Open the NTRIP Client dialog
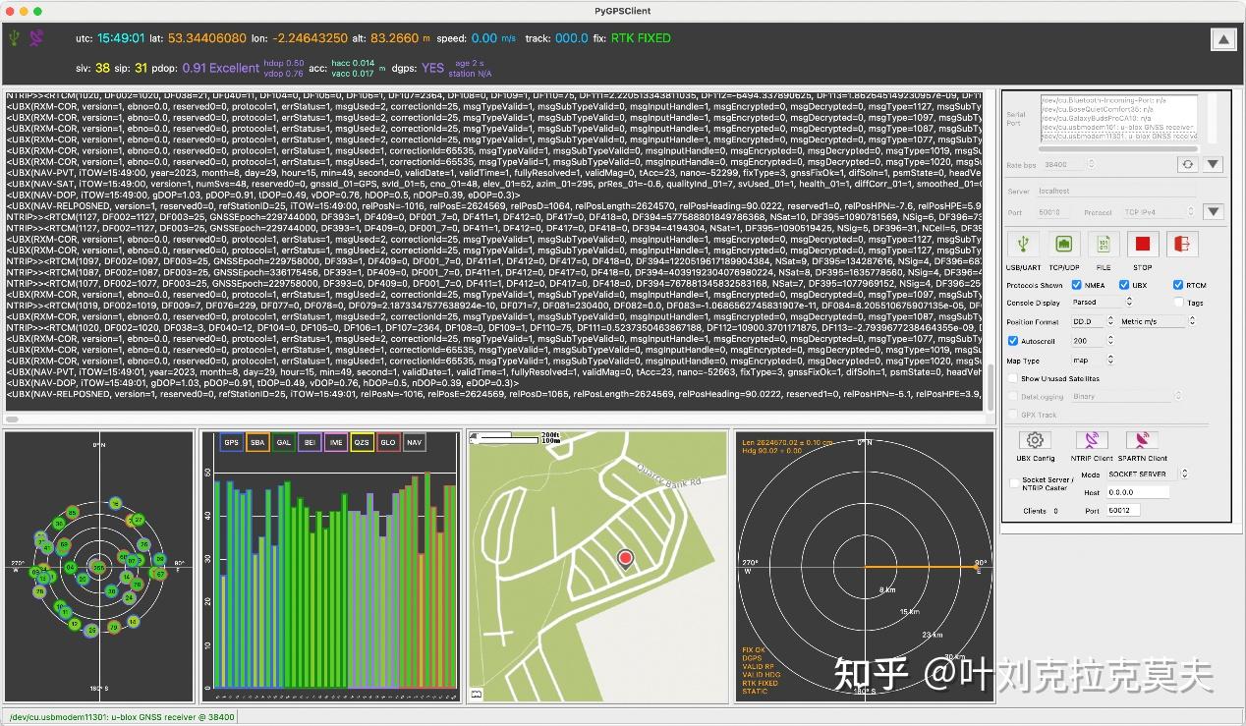 (x=1091, y=441)
